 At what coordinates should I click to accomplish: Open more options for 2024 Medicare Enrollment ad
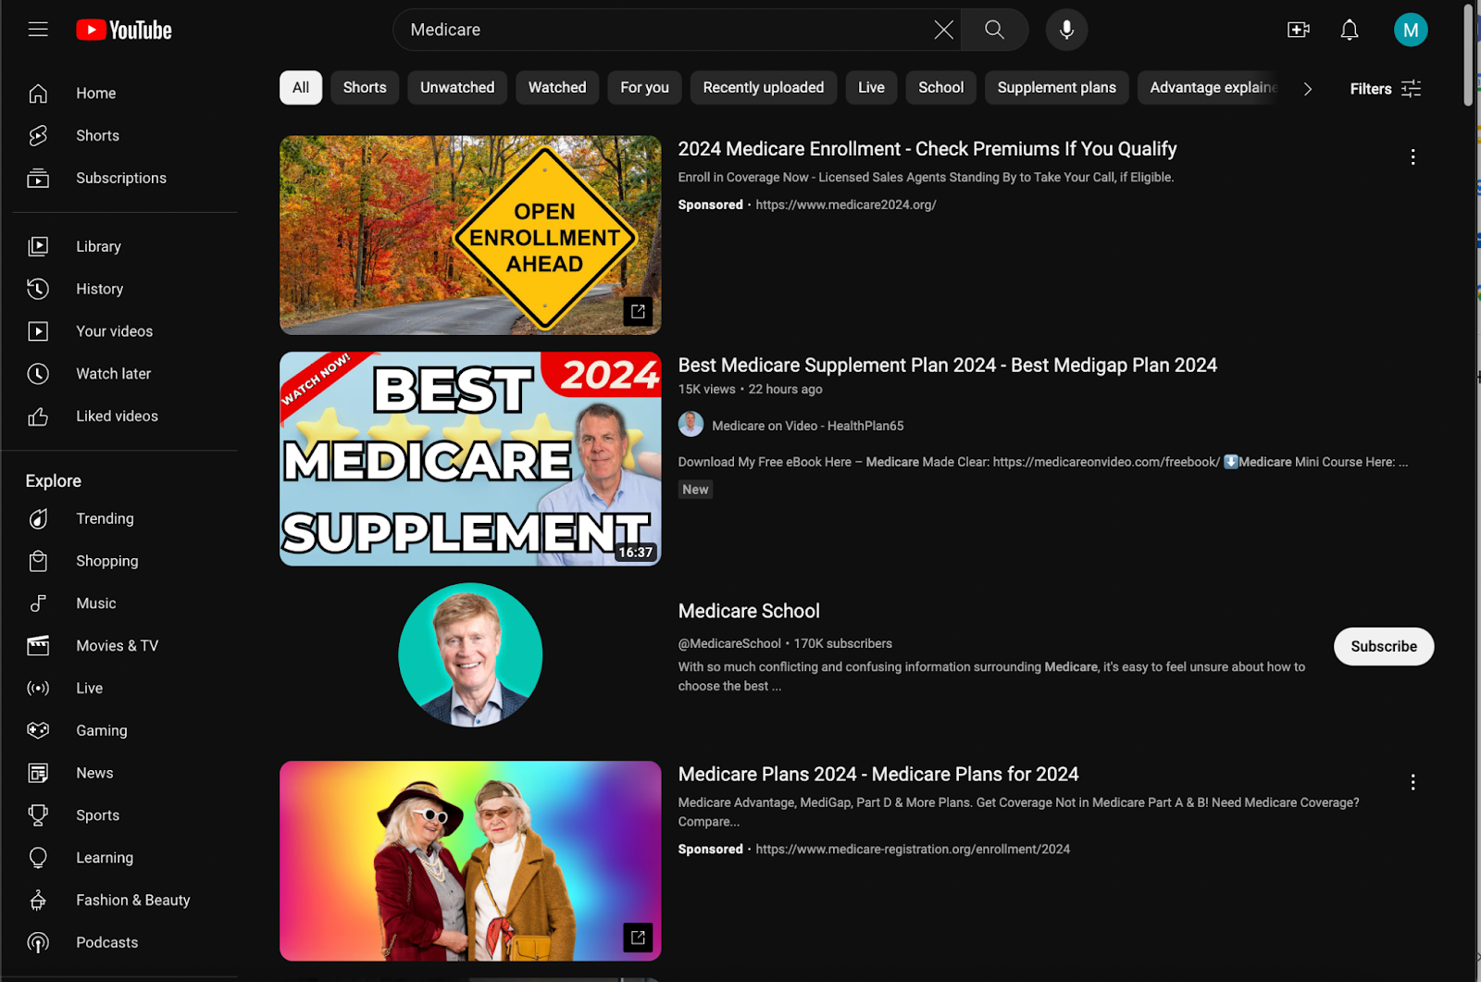tap(1413, 157)
